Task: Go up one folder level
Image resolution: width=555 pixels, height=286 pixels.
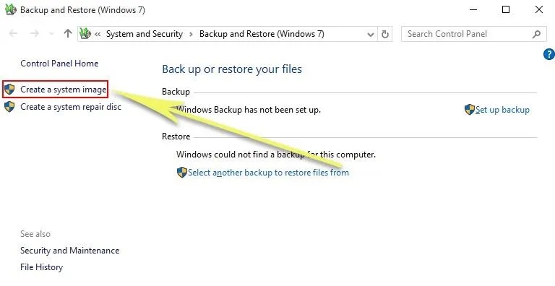Action: (68, 34)
